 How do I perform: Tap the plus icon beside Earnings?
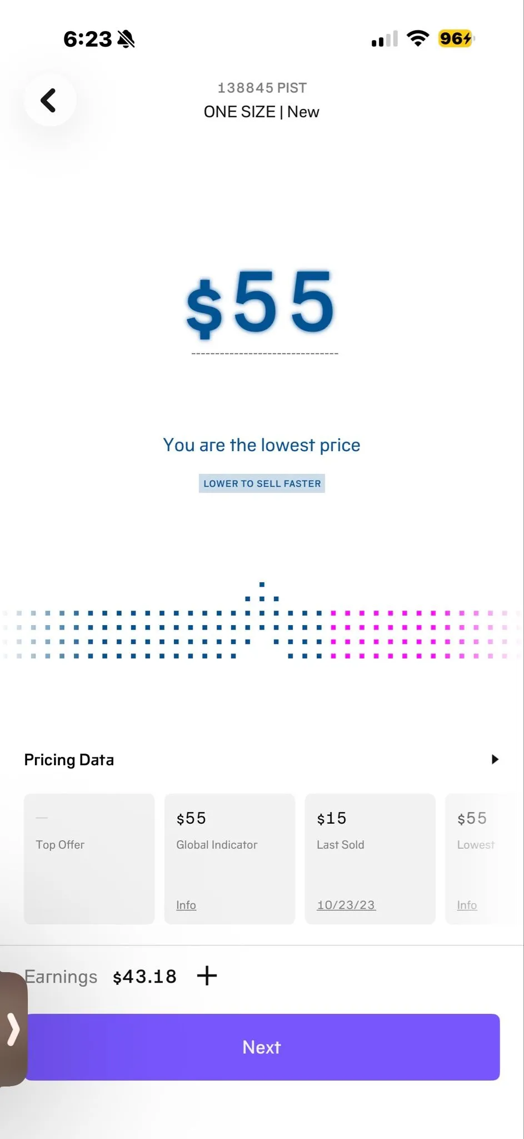207,975
